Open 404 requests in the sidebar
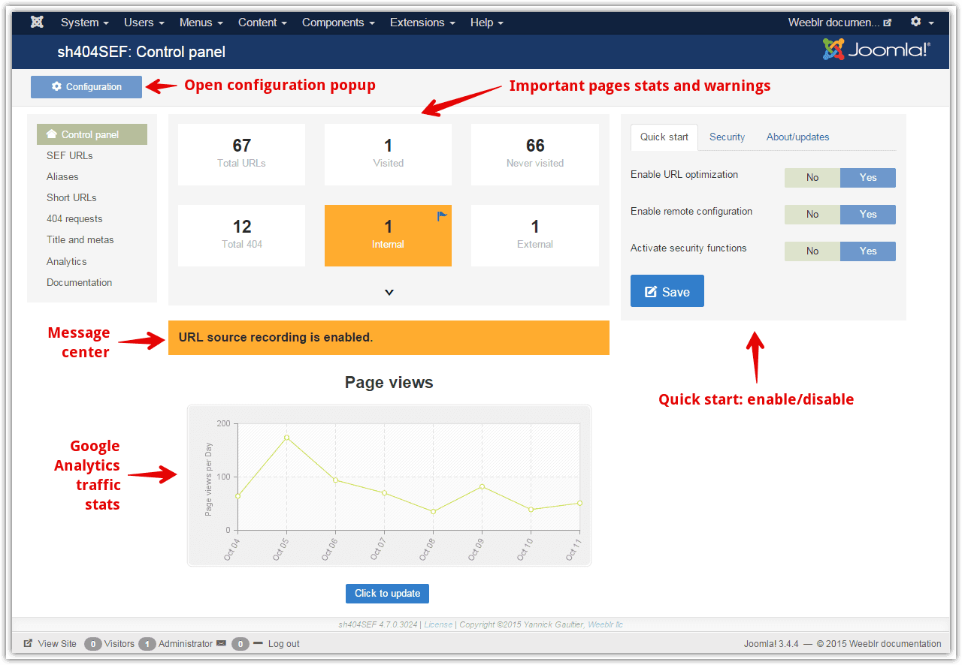The image size is (962, 665). pos(74,218)
